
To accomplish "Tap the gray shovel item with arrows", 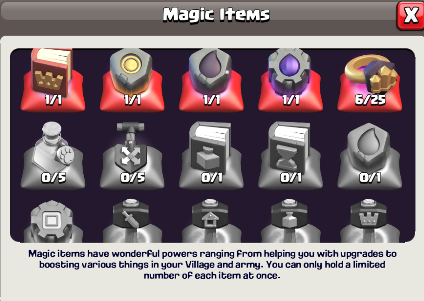I will tap(131, 147).
